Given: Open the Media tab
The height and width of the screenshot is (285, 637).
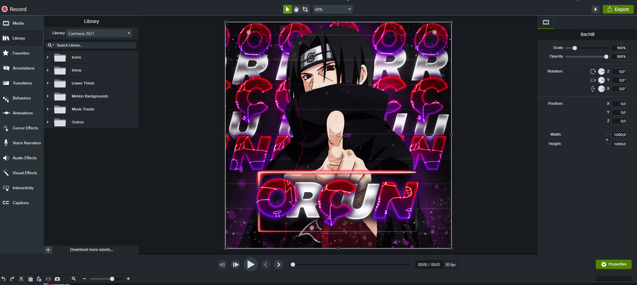Looking at the screenshot, I should (22, 23).
